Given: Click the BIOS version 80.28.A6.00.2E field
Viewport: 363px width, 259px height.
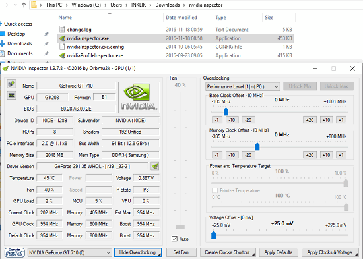Looking at the screenshot, I should pos(76,109).
